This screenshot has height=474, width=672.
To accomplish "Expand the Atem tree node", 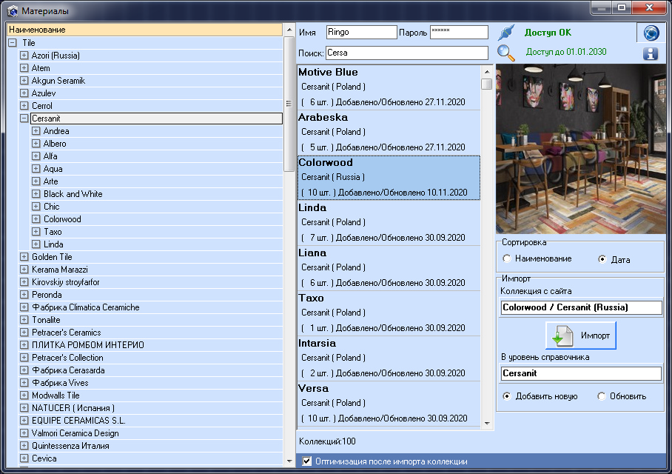I will pos(24,68).
